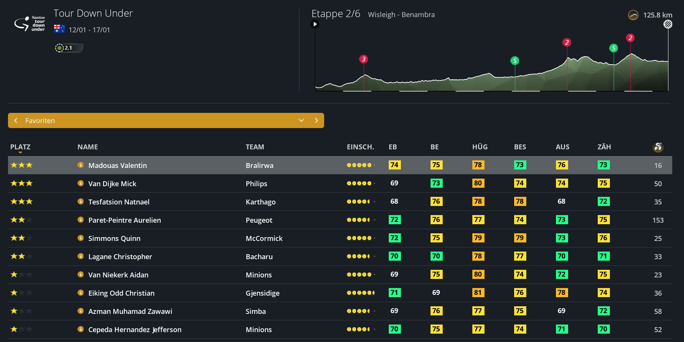Screen dimensions: 684x342
Task: Select the category 3 climb marker
Action: tap(364, 59)
